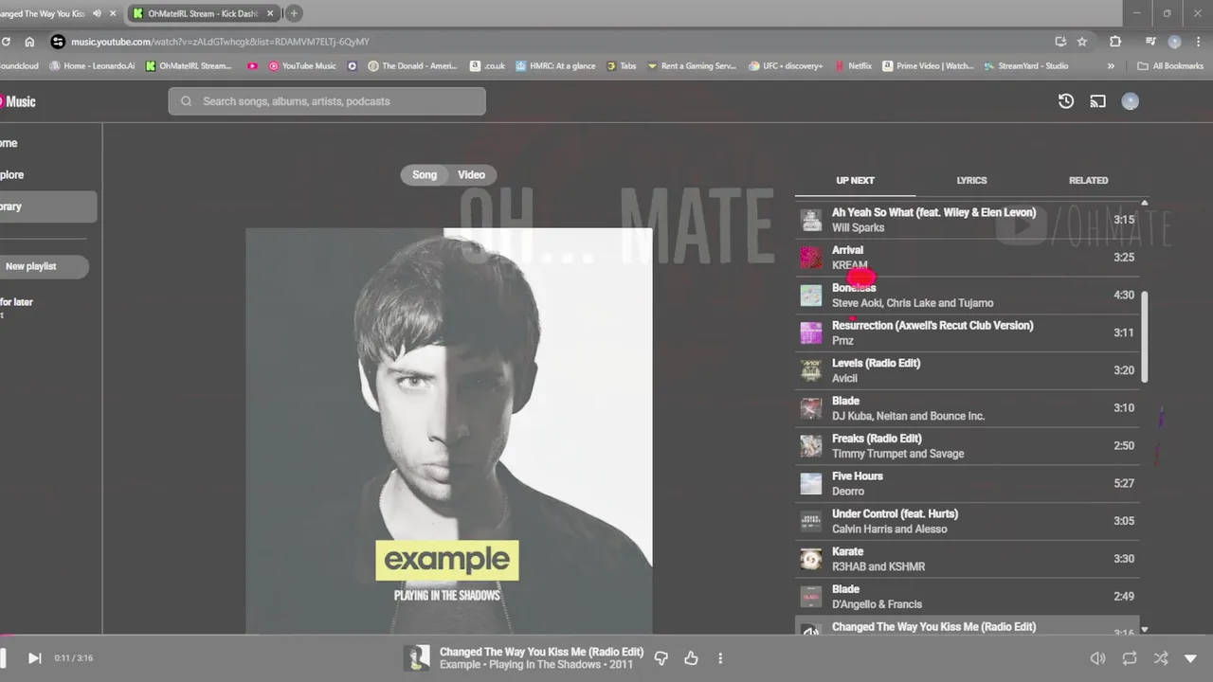
Task: Select Five Hours by Deorro
Action: click(967, 483)
